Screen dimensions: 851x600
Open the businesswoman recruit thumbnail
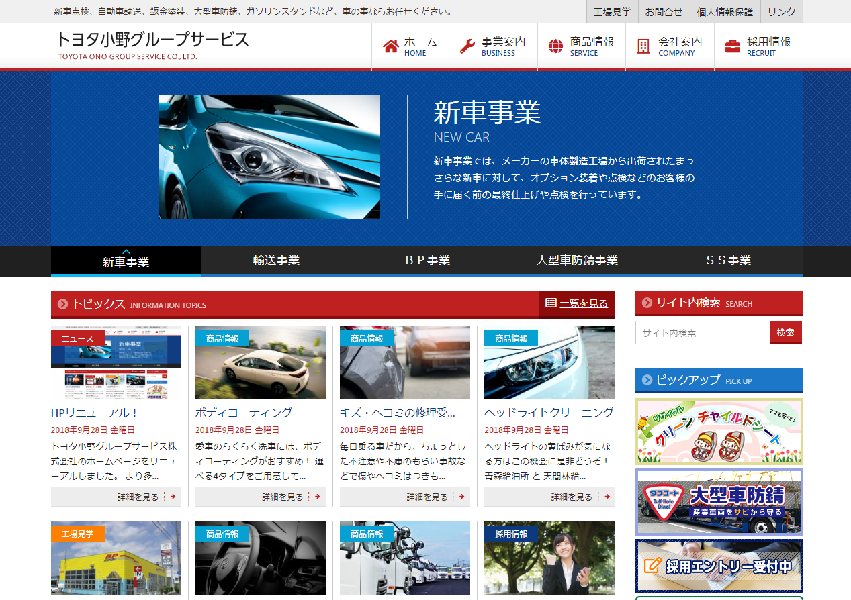tap(549, 558)
